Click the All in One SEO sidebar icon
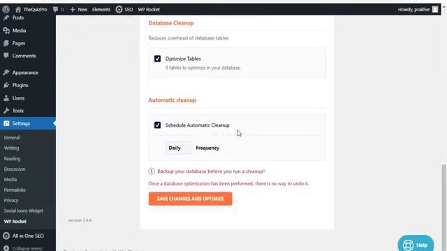This screenshot has width=447, height=251. [x=6, y=236]
